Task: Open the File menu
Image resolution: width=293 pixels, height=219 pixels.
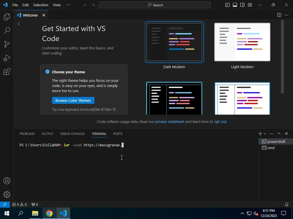Action: click(15, 5)
